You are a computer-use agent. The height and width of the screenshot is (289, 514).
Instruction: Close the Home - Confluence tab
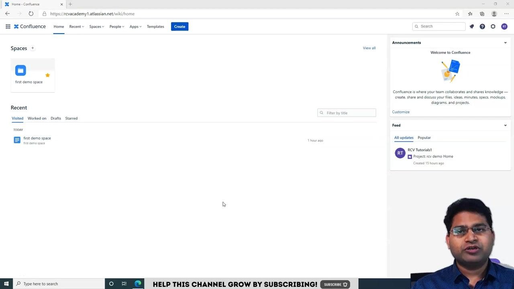pos(61,4)
